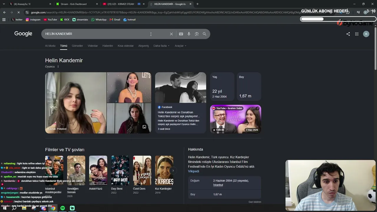This screenshot has width=377, height=212.
Task: Open the on-screen keyboard input tool
Action: tap(181, 34)
